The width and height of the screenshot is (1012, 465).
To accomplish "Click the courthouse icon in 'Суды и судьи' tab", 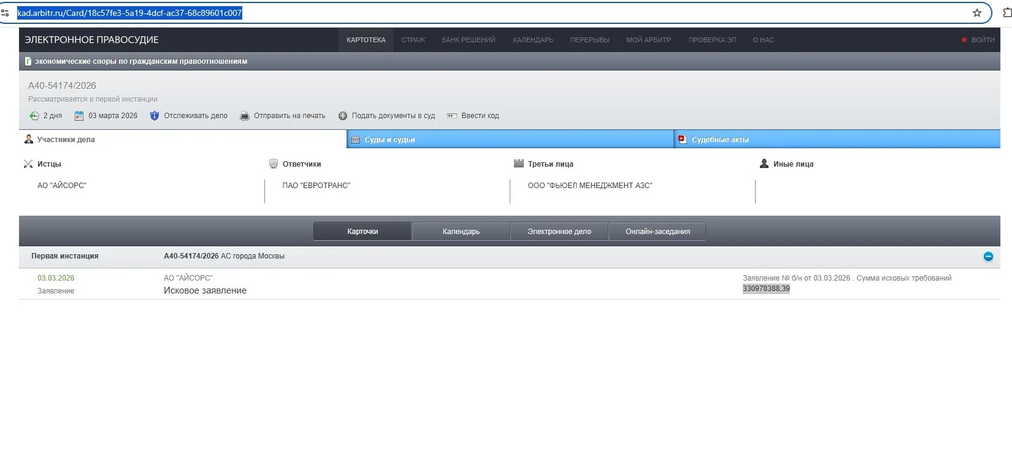I will coord(355,139).
